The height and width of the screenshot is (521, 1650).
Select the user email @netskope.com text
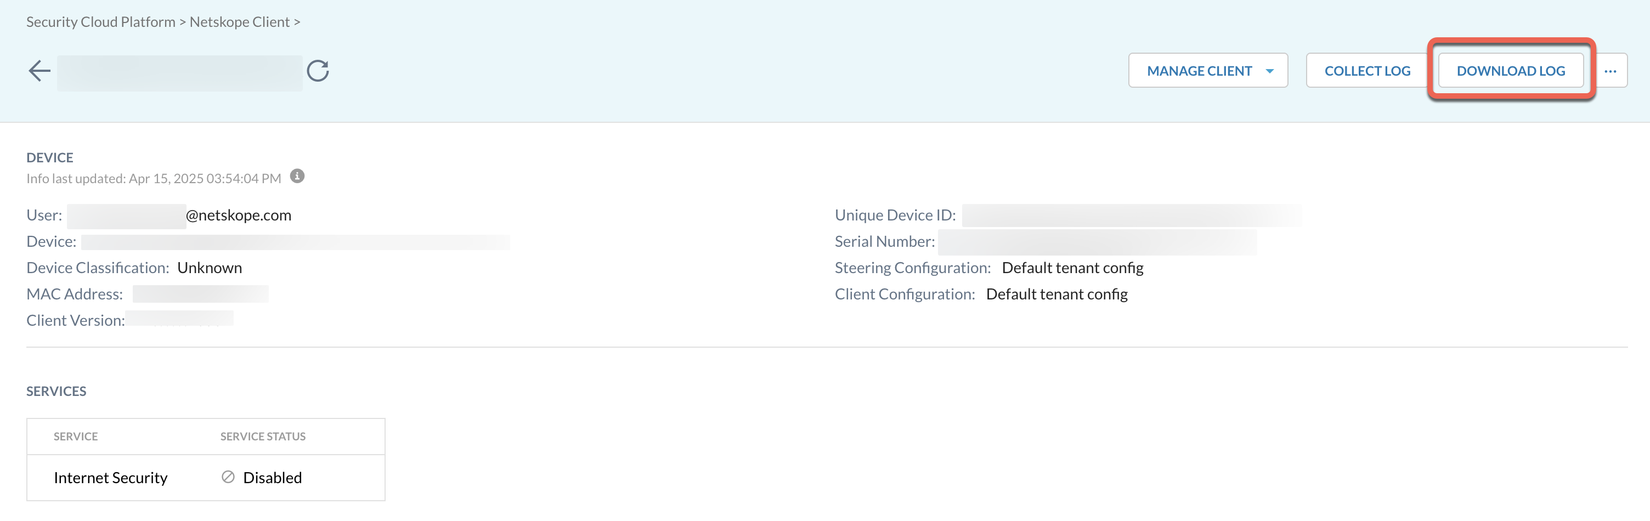[238, 215]
